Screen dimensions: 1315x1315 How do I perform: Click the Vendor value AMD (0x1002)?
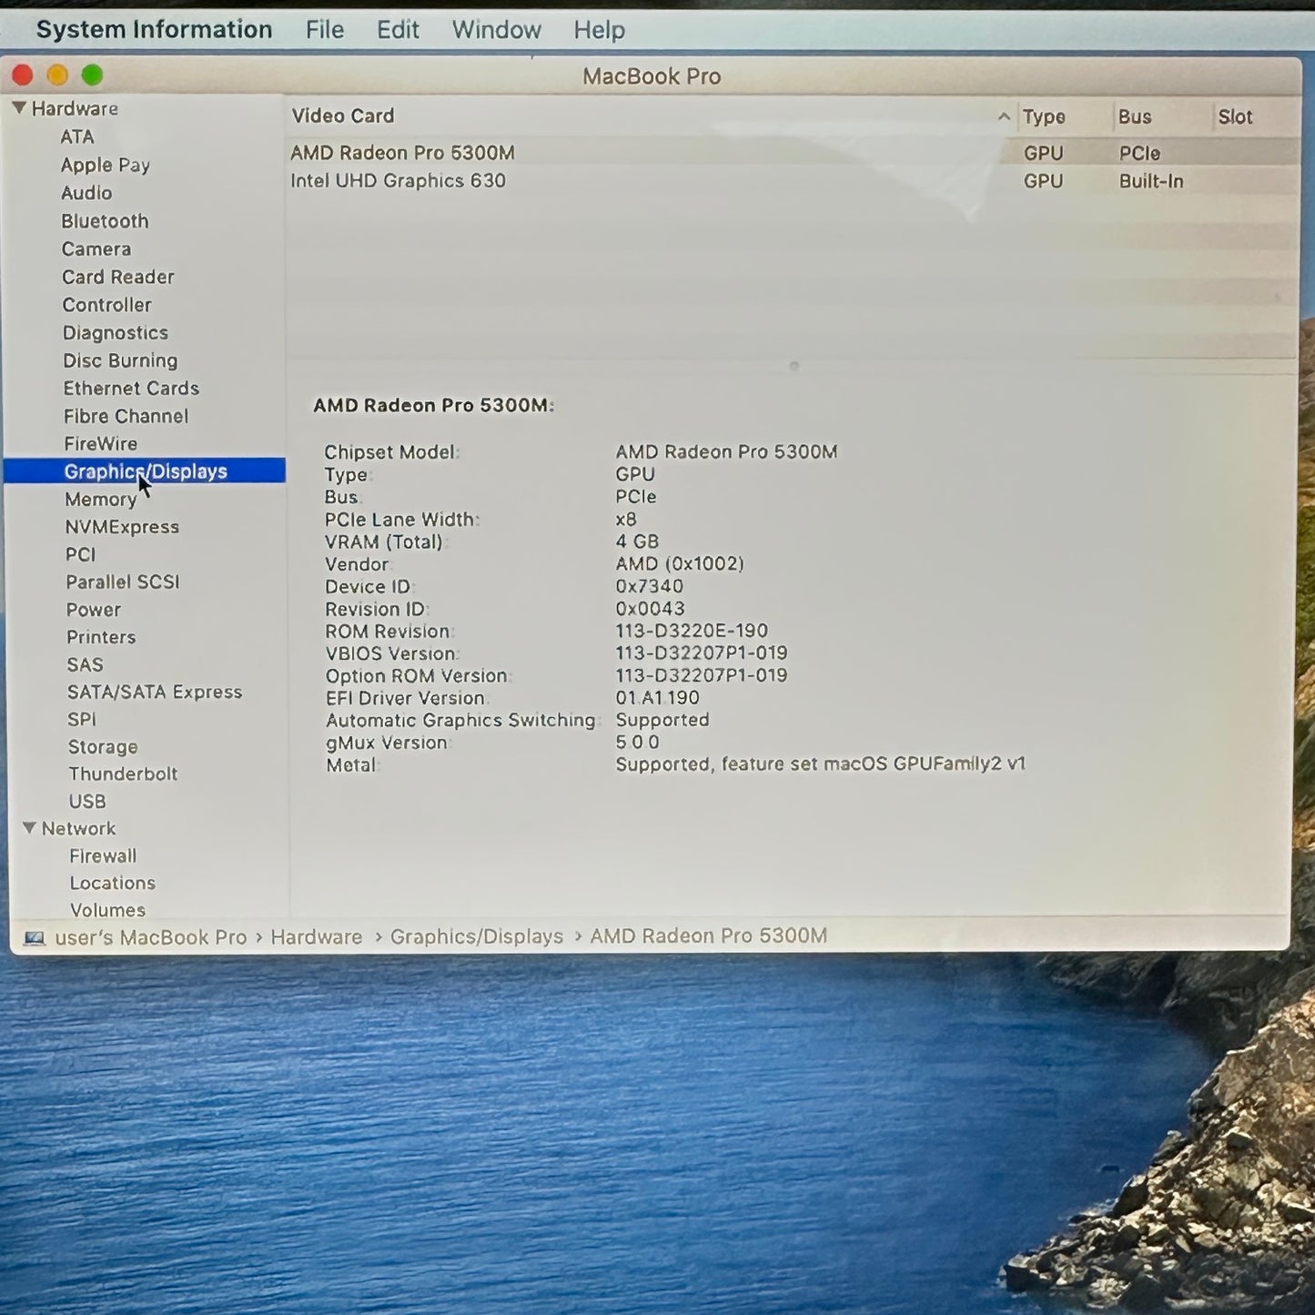point(680,563)
